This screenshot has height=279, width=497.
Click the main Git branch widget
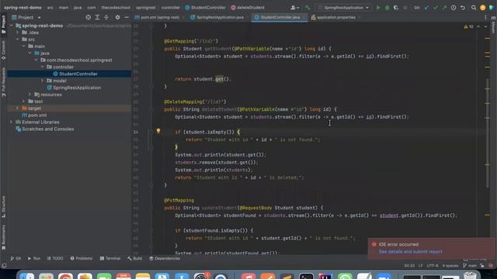coord(470,265)
